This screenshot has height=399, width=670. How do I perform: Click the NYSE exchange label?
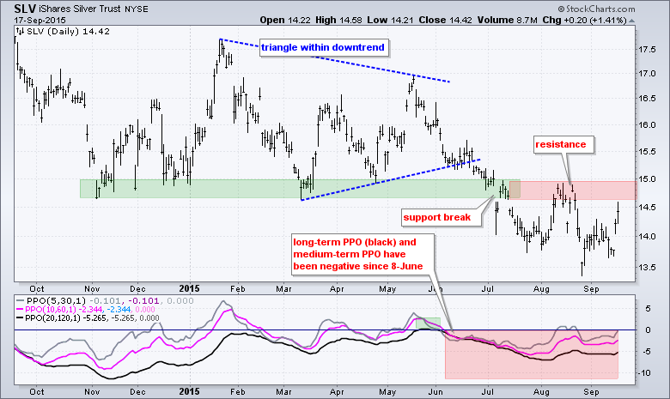(137, 9)
